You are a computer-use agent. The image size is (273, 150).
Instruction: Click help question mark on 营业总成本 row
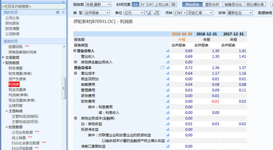162,68
